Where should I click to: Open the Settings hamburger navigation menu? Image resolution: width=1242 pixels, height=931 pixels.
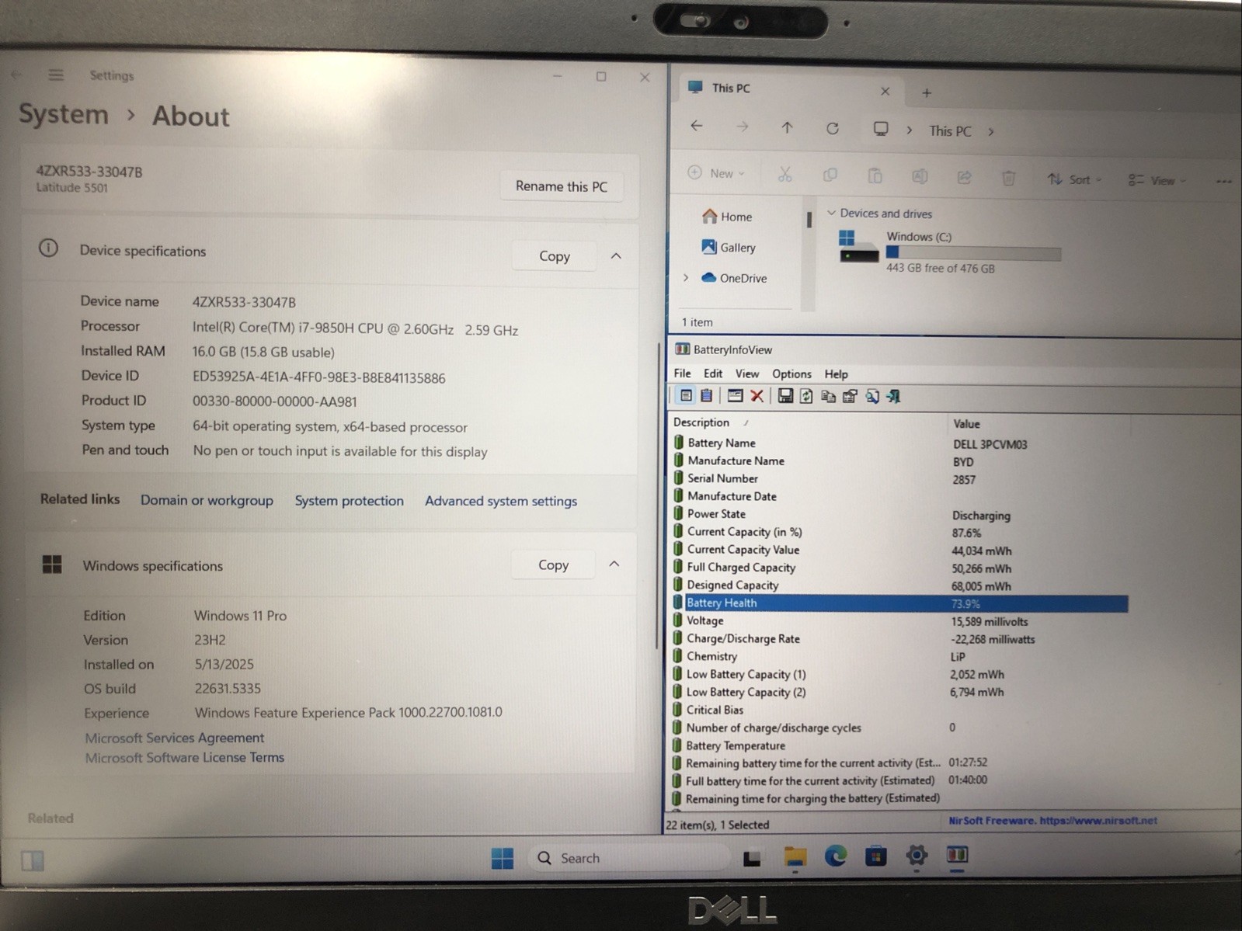pyautogui.click(x=55, y=75)
